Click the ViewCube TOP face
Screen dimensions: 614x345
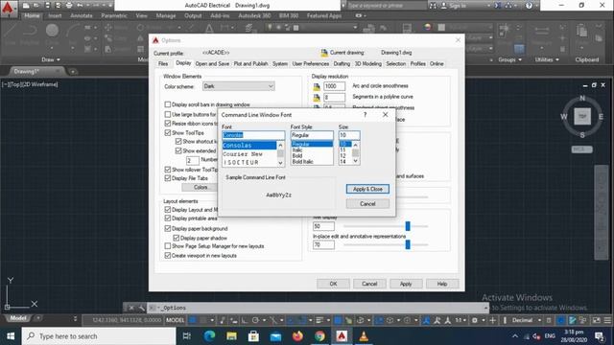pos(582,116)
